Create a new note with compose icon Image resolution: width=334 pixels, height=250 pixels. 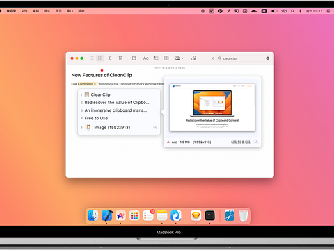(x=134, y=58)
